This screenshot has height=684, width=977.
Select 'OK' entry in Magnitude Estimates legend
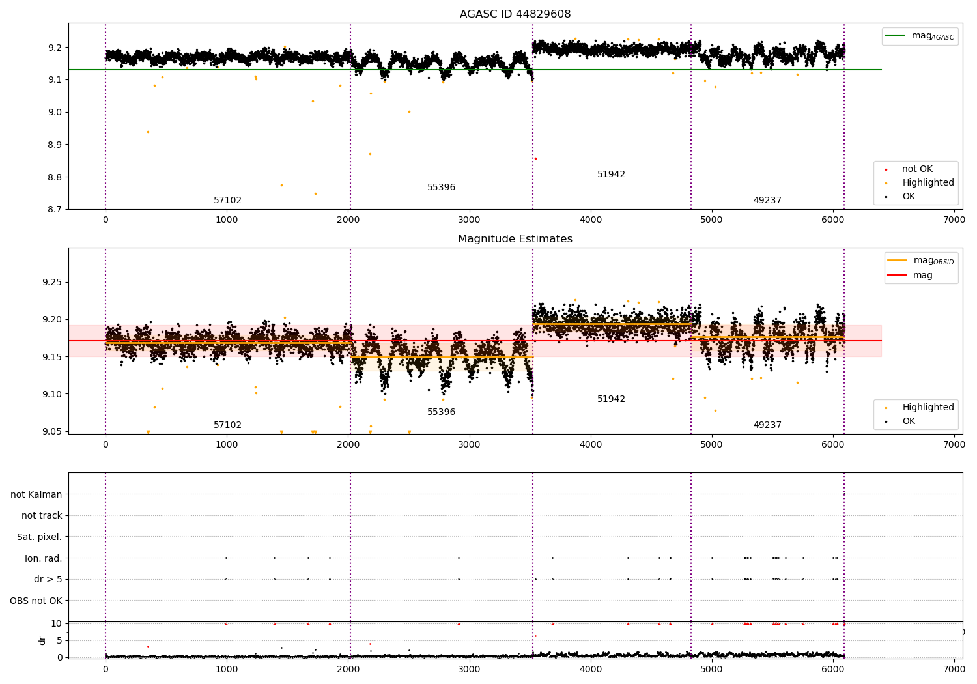point(908,421)
